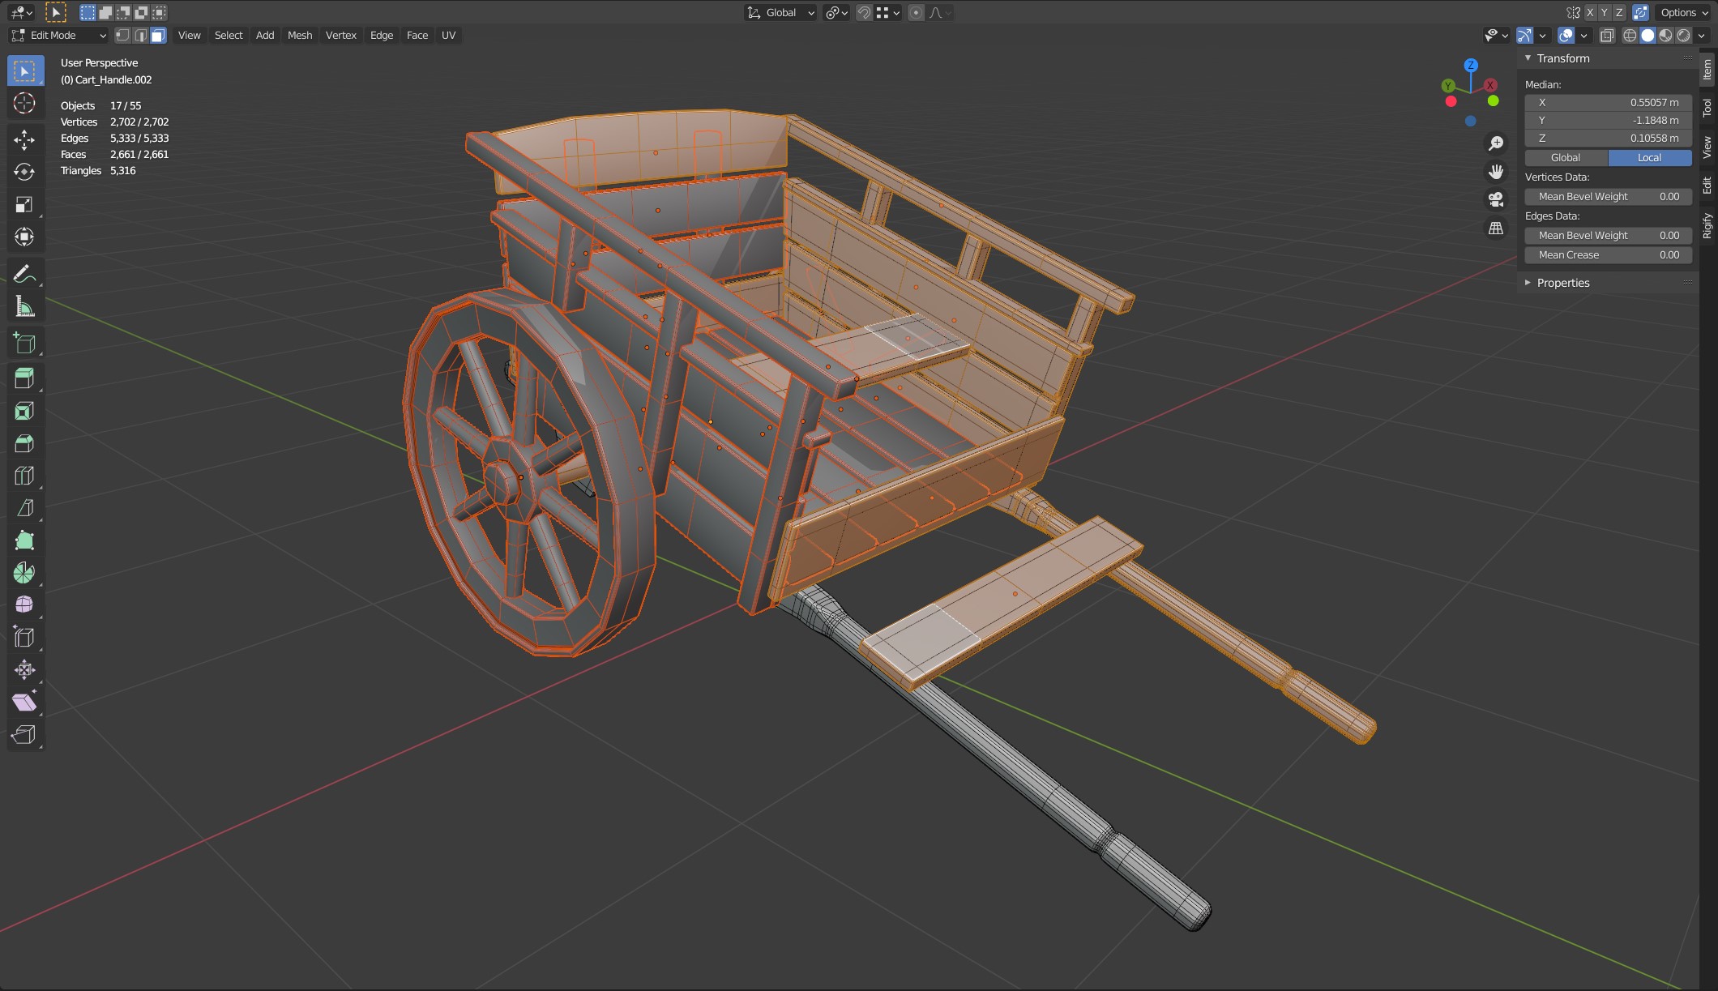Choose the Loop Cut tool
The width and height of the screenshot is (1718, 991).
click(24, 476)
